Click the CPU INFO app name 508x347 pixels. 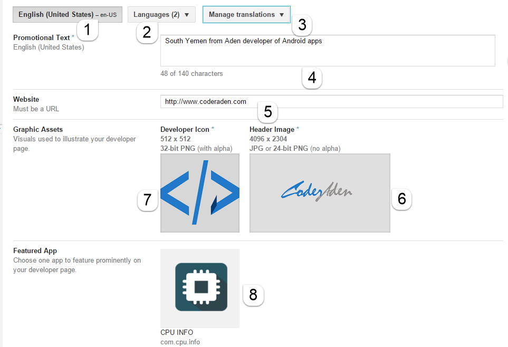click(177, 332)
